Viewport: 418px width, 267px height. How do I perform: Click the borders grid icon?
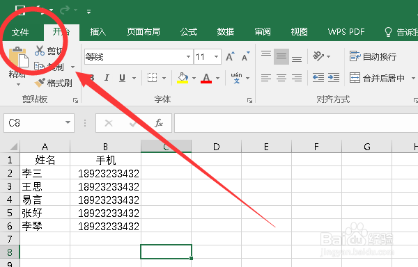[152, 78]
